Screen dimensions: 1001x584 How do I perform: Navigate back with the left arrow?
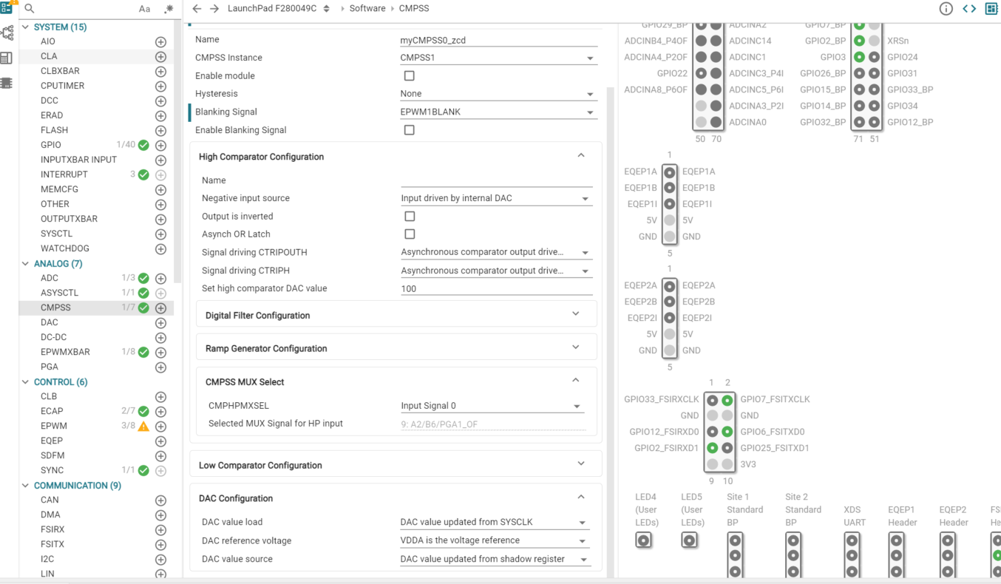(197, 9)
